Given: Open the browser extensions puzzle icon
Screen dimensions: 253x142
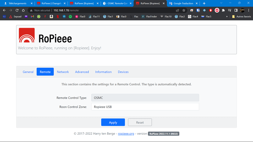Looking at the screenshot, I should pos(223,10).
